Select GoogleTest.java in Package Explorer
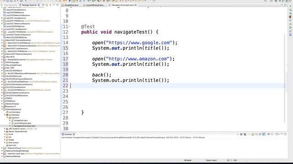293x164 pixels. tap(21, 120)
